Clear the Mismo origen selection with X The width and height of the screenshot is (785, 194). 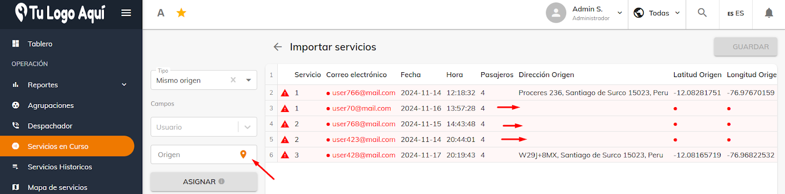(x=233, y=80)
